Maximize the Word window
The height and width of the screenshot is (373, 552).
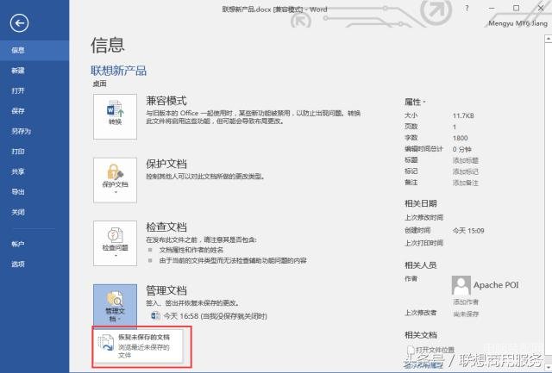click(x=516, y=8)
